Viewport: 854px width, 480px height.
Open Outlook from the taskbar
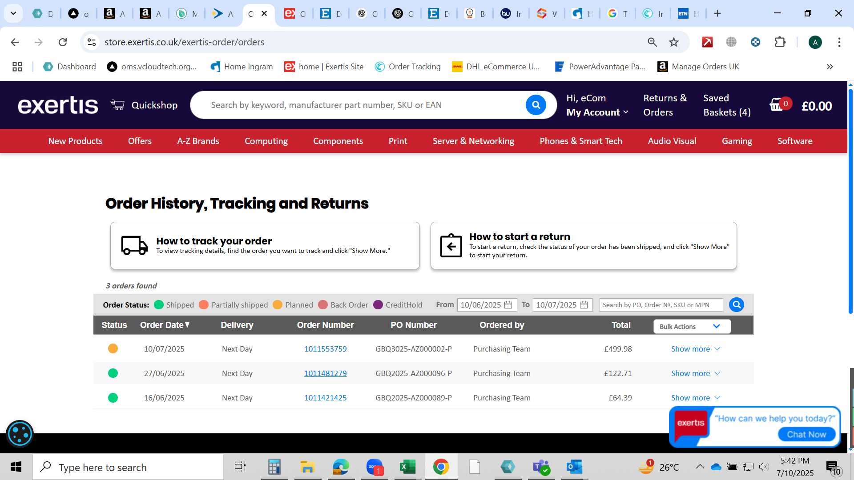(574, 467)
